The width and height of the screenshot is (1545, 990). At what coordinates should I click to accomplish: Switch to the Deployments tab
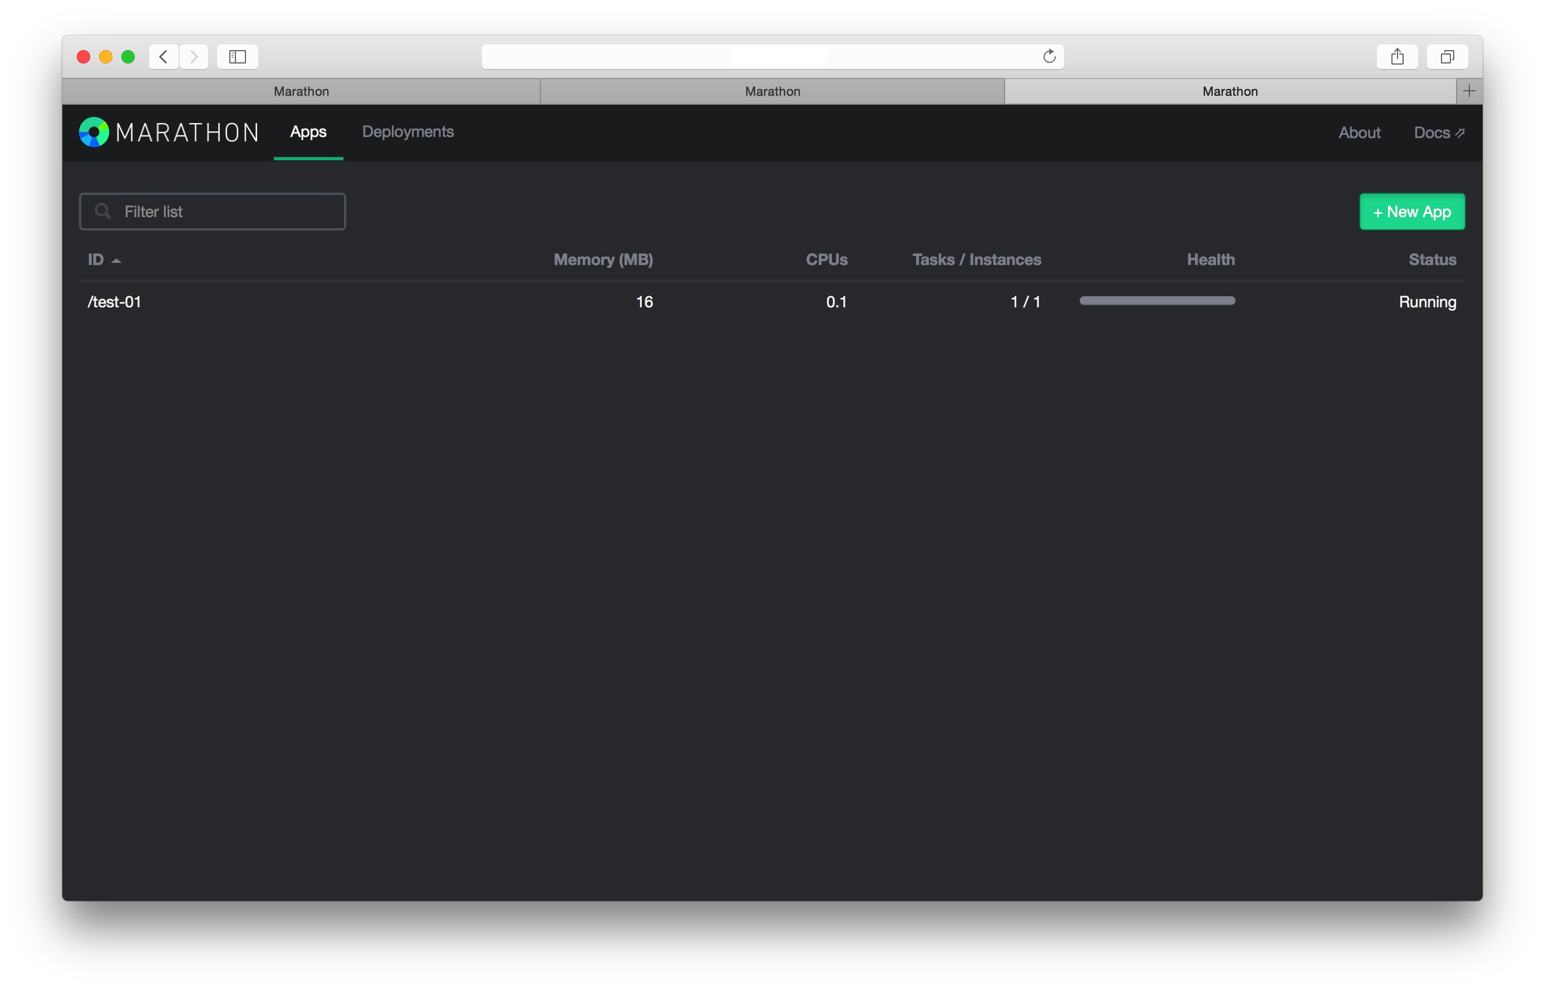coord(407,132)
